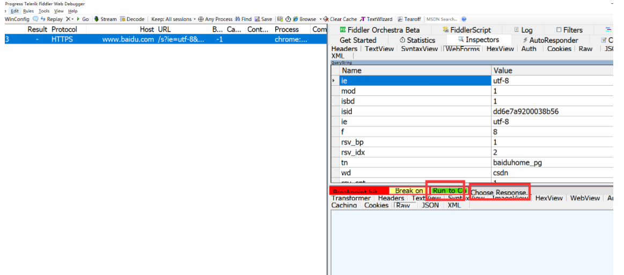Switch to the Statistics tab

417,40
